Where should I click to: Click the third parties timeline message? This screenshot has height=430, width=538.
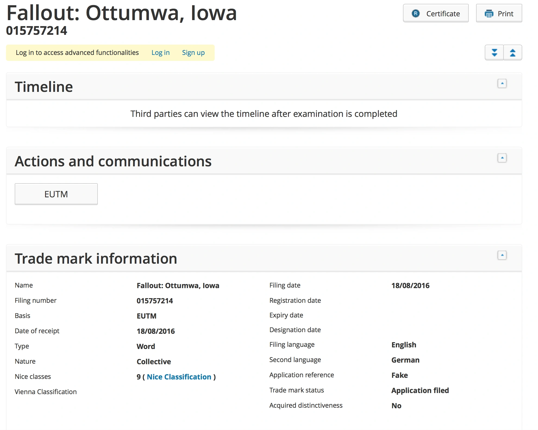pos(264,114)
